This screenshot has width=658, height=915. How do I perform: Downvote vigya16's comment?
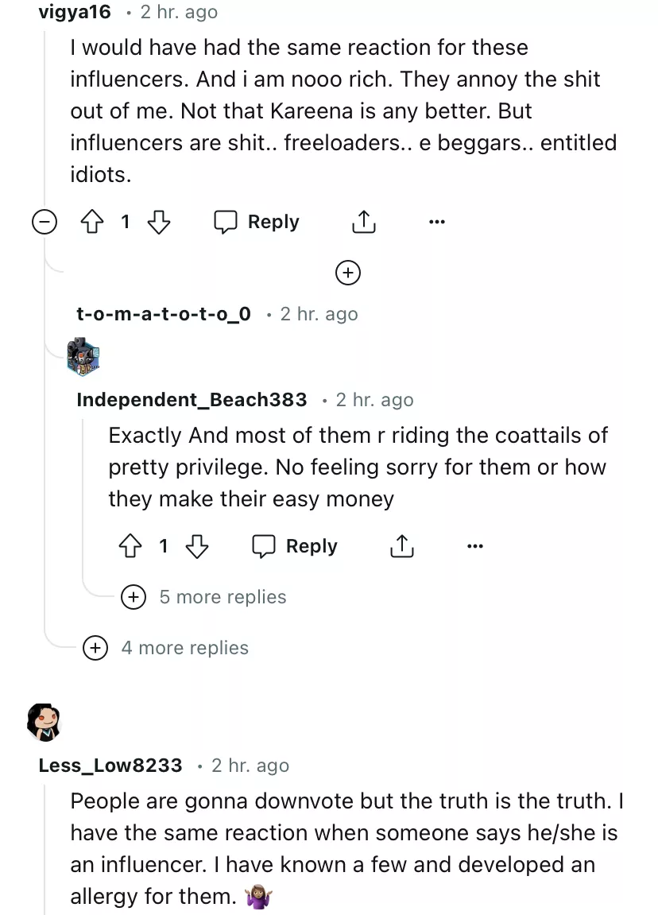160,223
